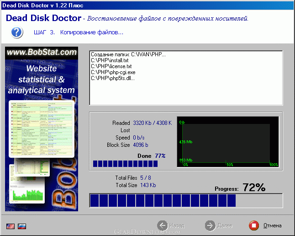Click the Total Files value '5 / 8'
The image size is (295, 236).
pyautogui.click(x=146, y=178)
